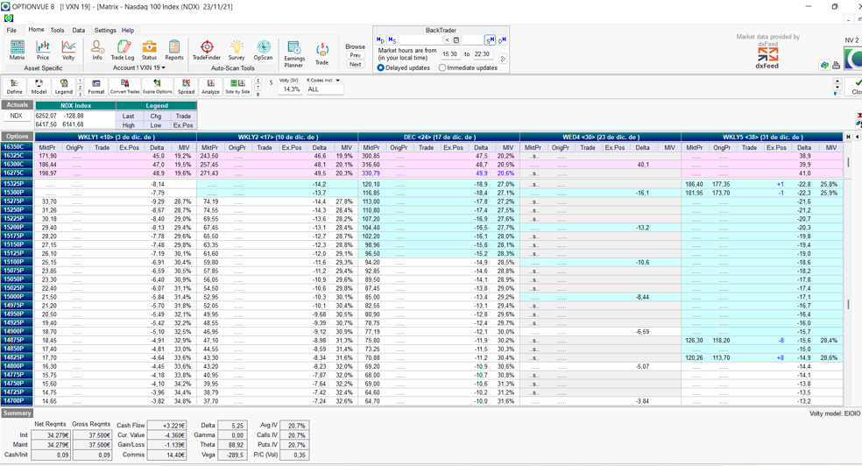Step forward one session in BackTrader (S)
Image resolution: width=862 pixels, height=466 pixels.
pyautogui.click(x=490, y=40)
